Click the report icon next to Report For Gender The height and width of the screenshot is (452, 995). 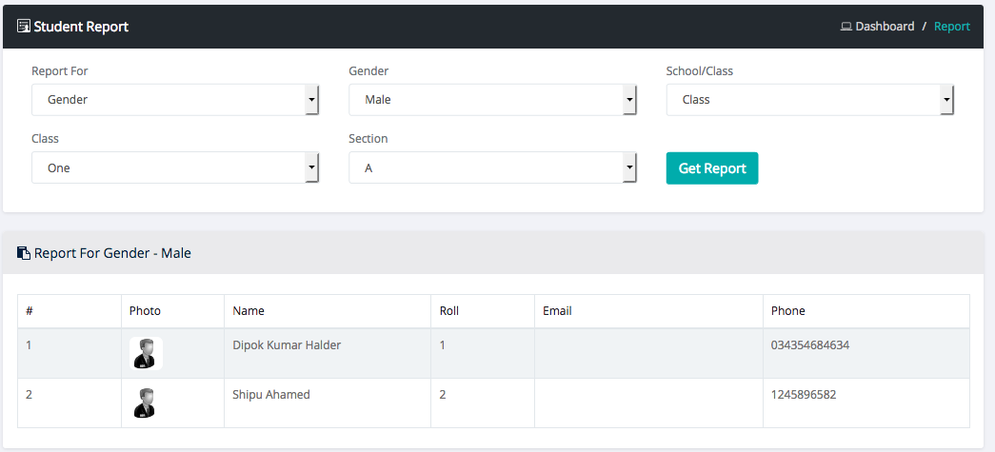[x=24, y=253]
